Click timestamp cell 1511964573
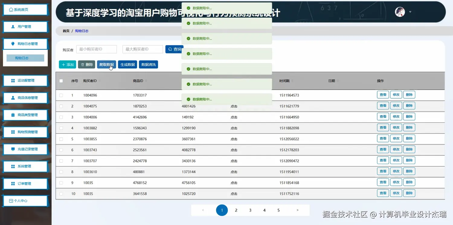 289,95
